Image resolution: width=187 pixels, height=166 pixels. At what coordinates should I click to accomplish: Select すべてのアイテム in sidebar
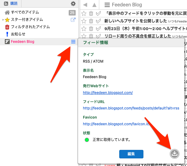(x=25, y=12)
